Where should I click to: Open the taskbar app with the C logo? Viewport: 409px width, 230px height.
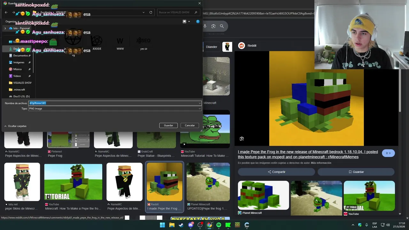(x=247, y=225)
